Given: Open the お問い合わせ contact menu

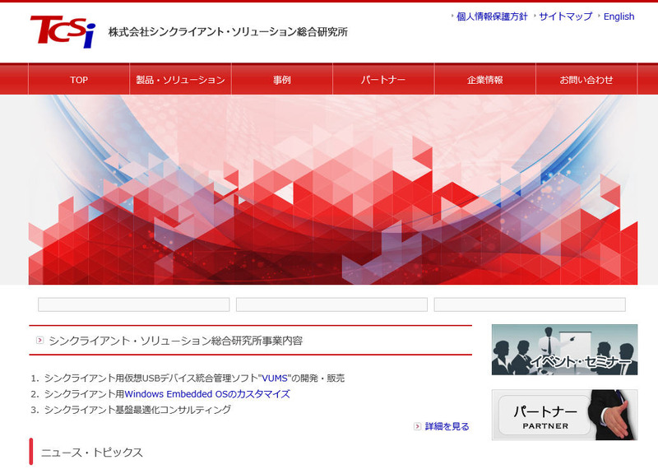Looking at the screenshot, I should pos(582,79).
